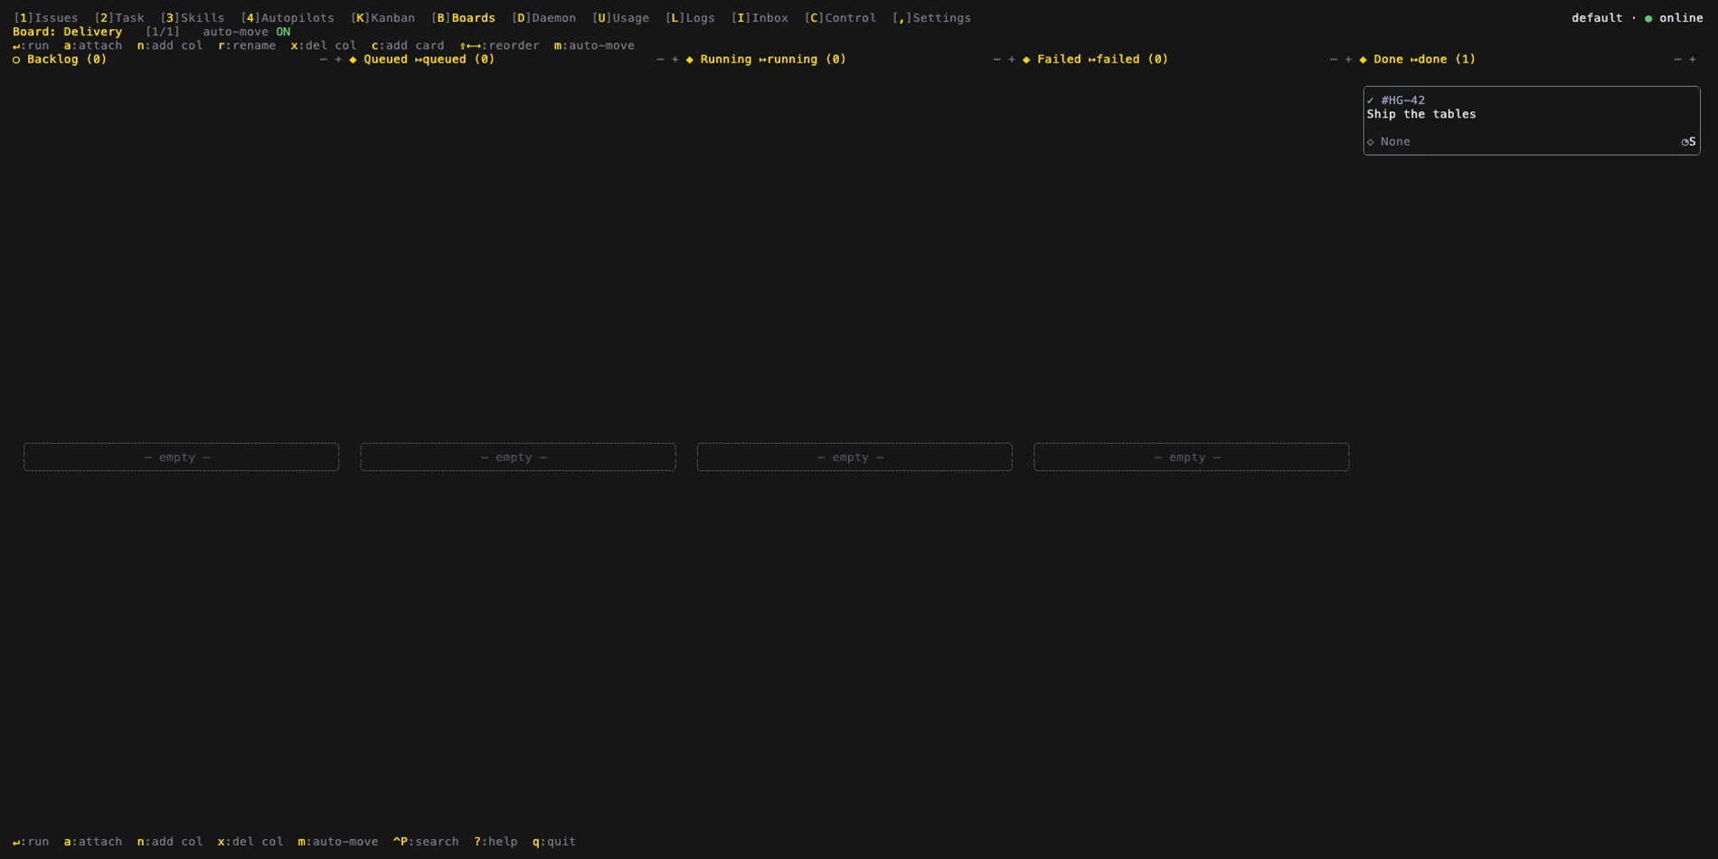Open the ellipsis menu in the Backlog column header
Screen dimensions: 1718x859
tap(324, 60)
